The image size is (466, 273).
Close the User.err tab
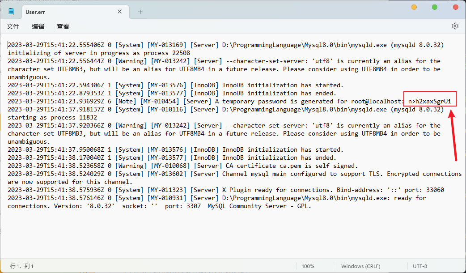(x=120, y=12)
